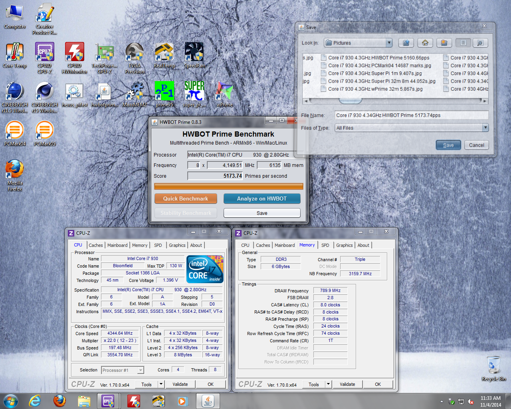Select the Creative Product R... desktop icon
This screenshot has width=511, height=409.
point(45,19)
